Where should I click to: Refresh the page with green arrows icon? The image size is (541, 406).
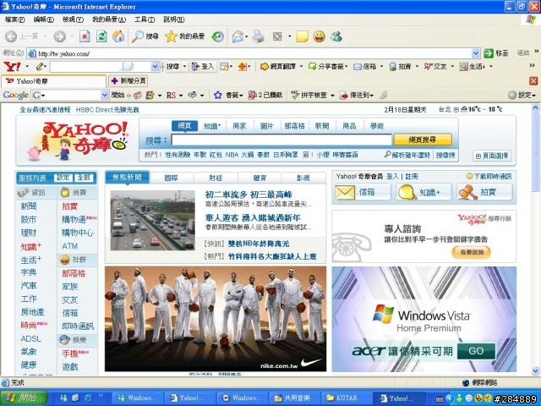(x=101, y=36)
